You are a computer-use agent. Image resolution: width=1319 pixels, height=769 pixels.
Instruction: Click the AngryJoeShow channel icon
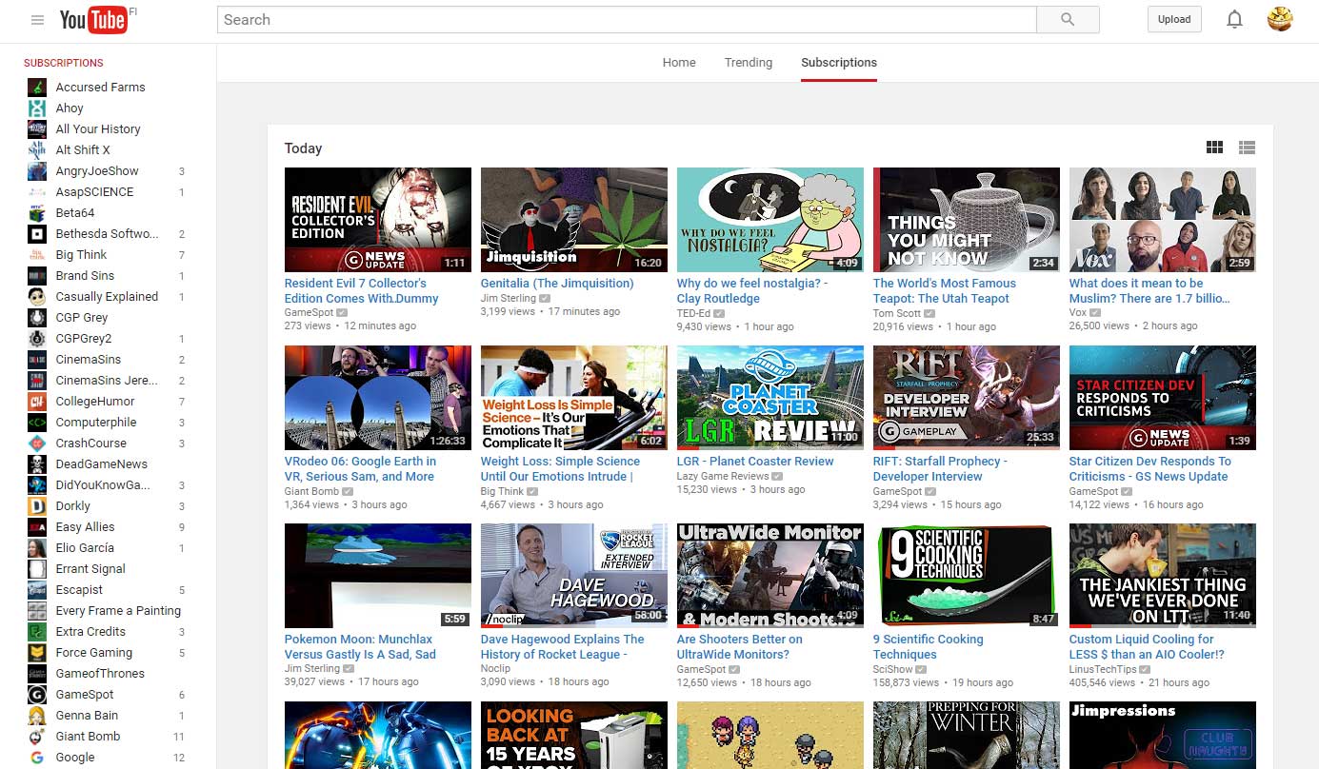tap(37, 170)
